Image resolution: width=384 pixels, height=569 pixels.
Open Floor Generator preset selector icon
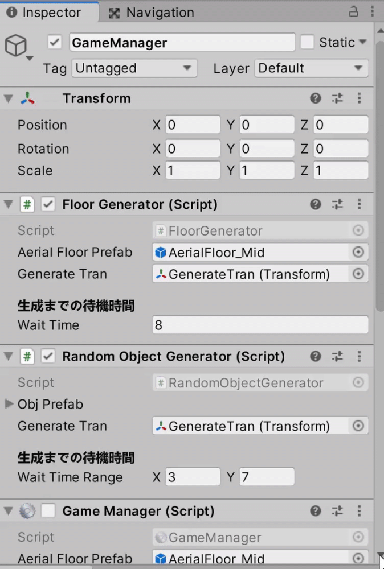[337, 204]
